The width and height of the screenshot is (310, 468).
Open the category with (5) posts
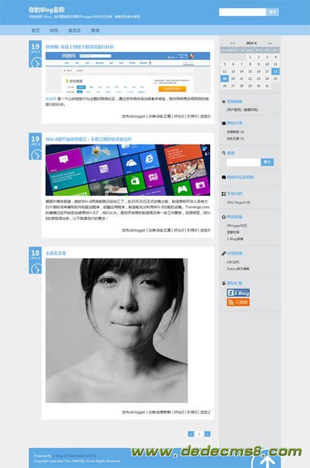[x=236, y=138]
